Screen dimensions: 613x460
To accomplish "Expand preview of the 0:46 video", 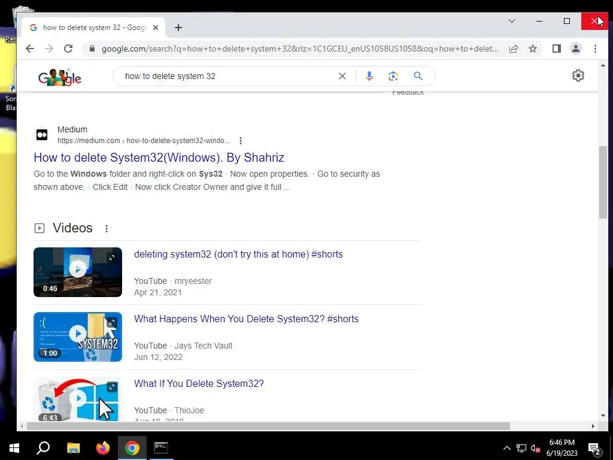I will [x=112, y=258].
